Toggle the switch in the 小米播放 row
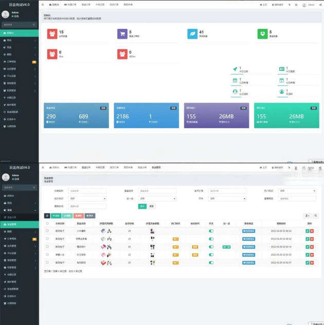The height and width of the screenshot is (325, 324). click(x=211, y=231)
